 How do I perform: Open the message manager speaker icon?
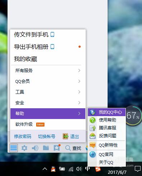35,148
